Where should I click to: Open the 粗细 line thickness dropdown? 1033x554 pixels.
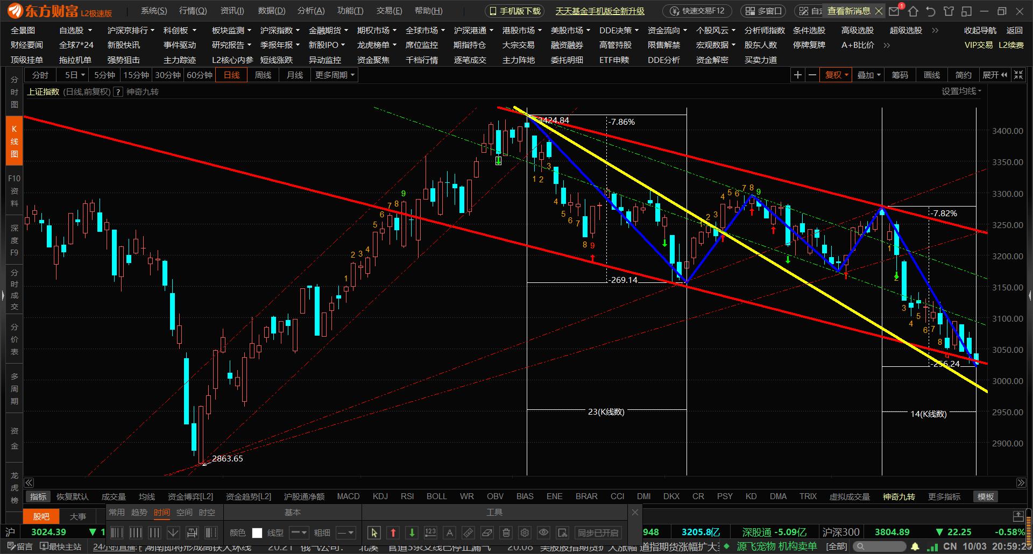click(x=345, y=532)
